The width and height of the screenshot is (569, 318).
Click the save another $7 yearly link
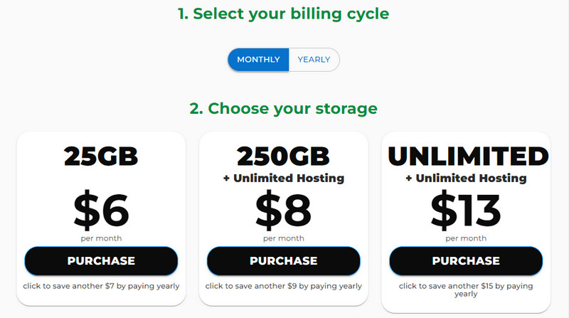coord(101,286)
